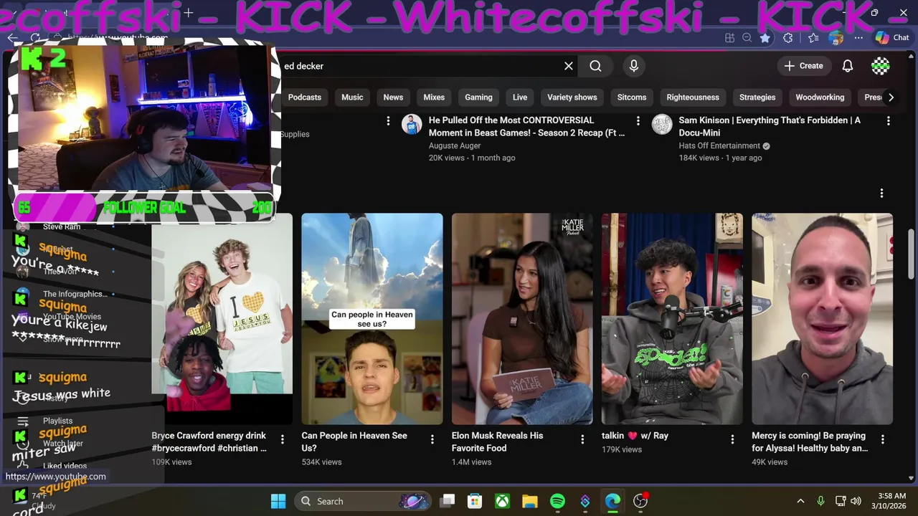The height and width of the screenshot is (516, 918).
Task: Open Bryce Crawford energy drink short thumbnail
Action: click(x=222, y=319)
